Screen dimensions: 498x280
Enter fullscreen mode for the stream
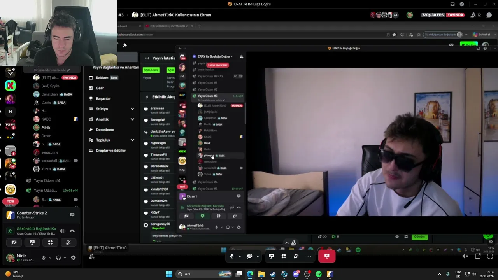[490, 256]
